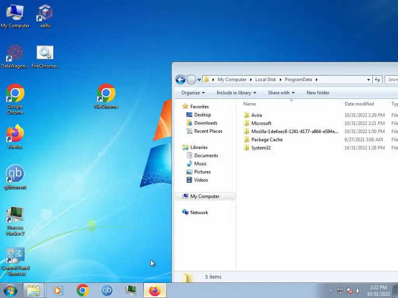Image resolution: width=398 pixels, height=298 pixels.
Task: Select the Control Panel Shortcut desktop icon
Action: (x=15, y=262)
